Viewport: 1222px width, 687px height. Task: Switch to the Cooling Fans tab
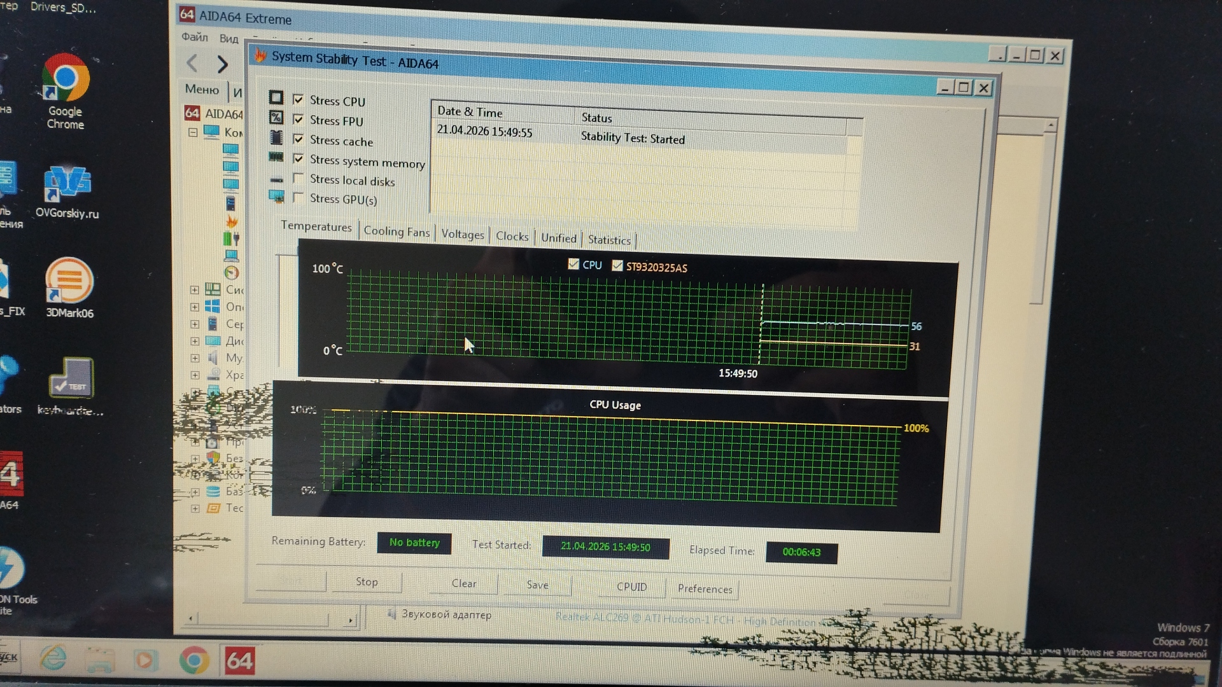pos(397,232)
